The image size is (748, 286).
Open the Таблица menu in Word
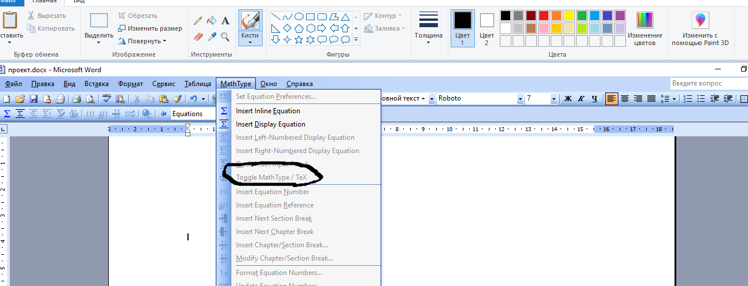pos(198,84)
